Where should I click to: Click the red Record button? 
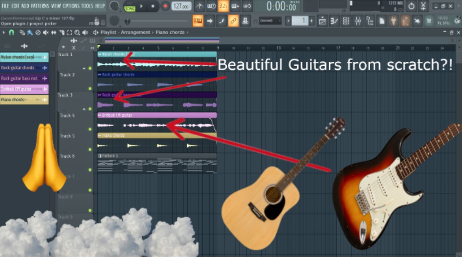[165, 6]
